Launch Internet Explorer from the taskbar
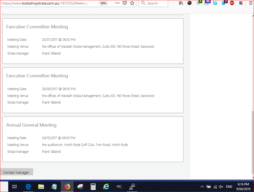This screenshot has height=192, width=254. 106,187
